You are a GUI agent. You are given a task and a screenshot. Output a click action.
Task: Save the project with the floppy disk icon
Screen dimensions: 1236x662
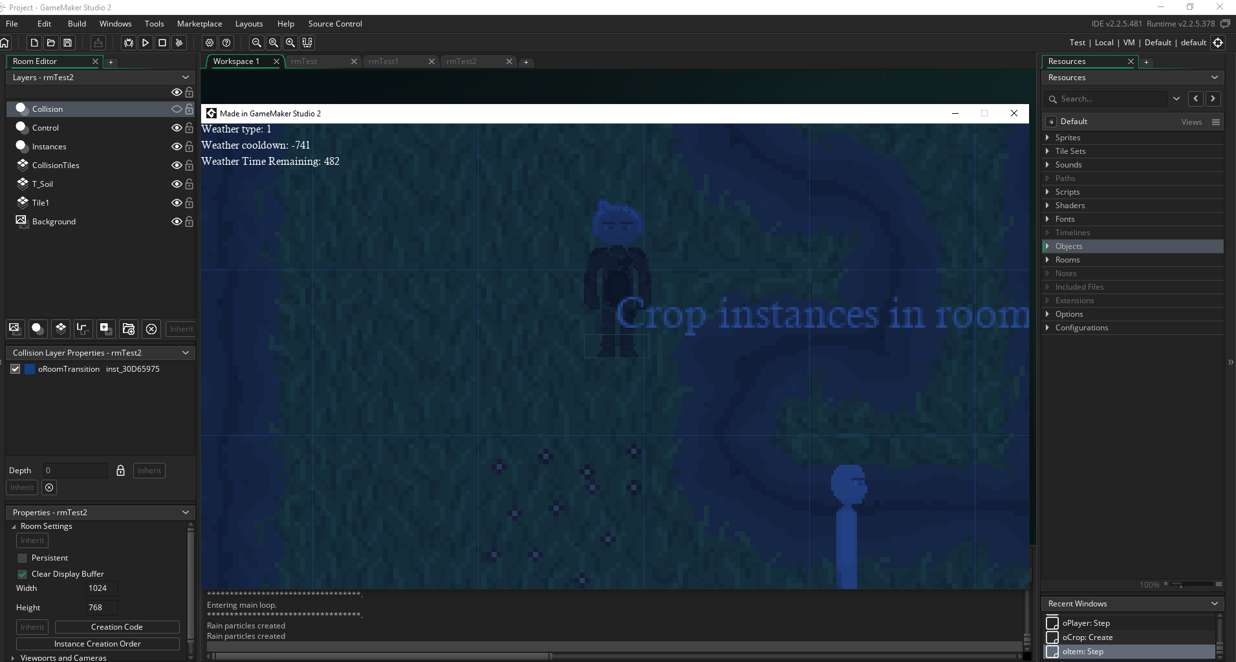(68, 43)
